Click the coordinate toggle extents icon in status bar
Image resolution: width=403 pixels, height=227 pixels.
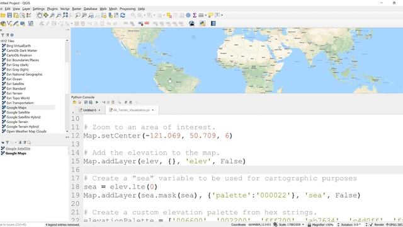(x=275, y=224)
